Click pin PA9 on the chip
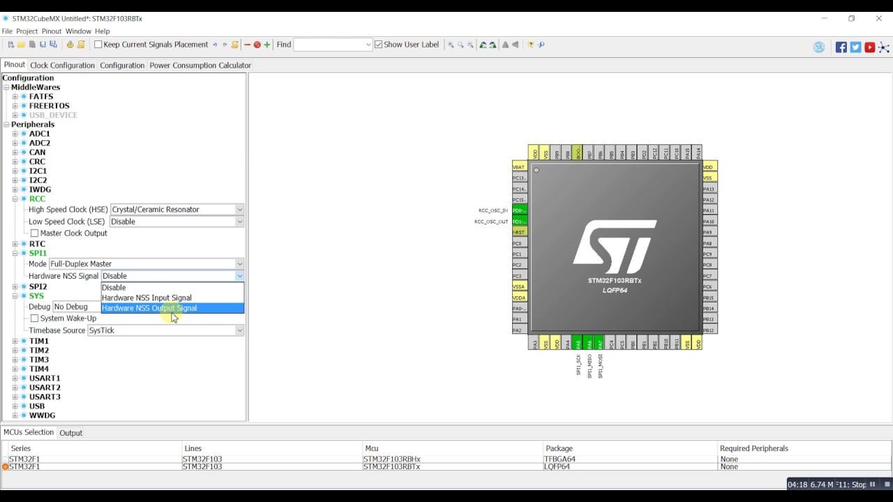Screen dimensions: 893x502 [710, 232]
